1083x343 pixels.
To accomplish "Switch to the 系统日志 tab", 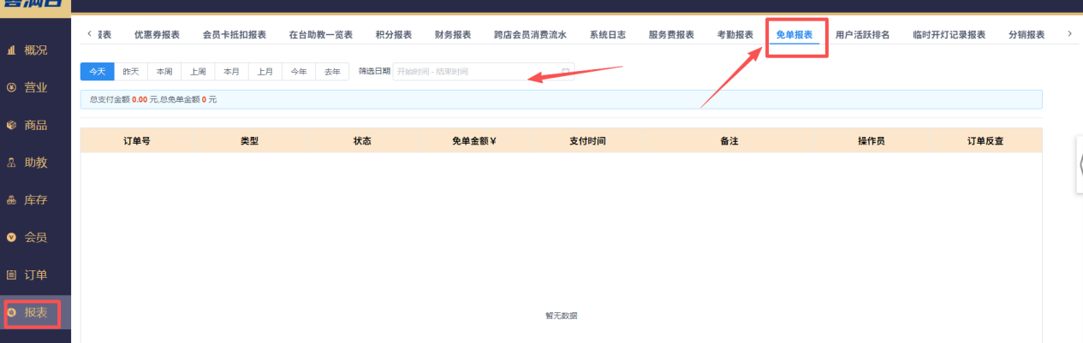I will (x=607, y=35).
